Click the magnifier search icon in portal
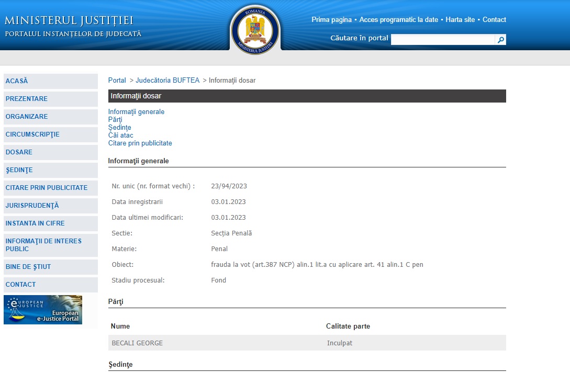The image size is (570, 372). [500, 40]
